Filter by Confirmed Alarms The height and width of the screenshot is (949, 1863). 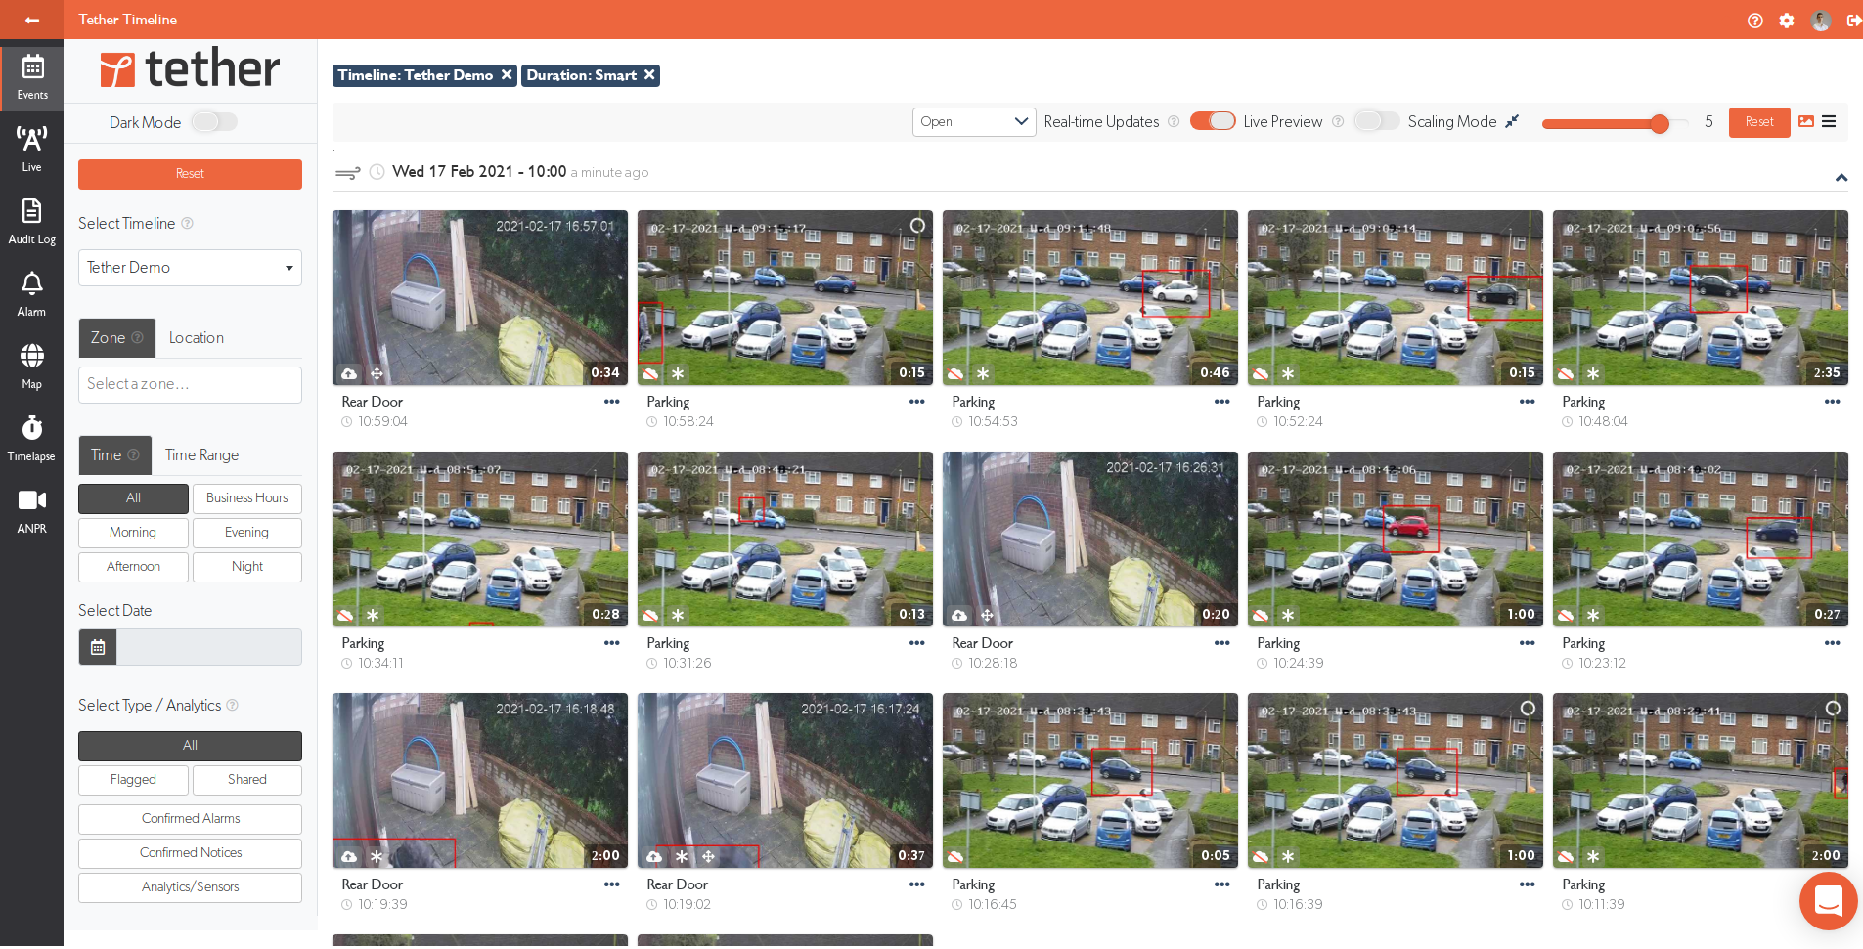point(190,819)
